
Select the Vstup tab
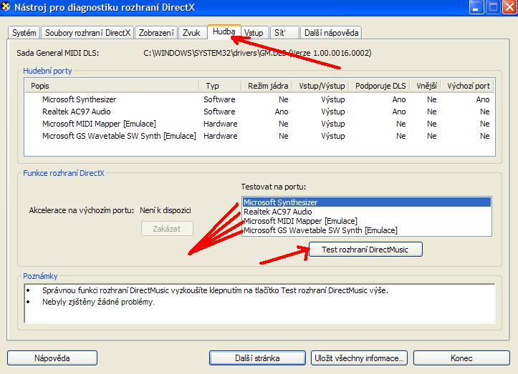tap(254, 33)
